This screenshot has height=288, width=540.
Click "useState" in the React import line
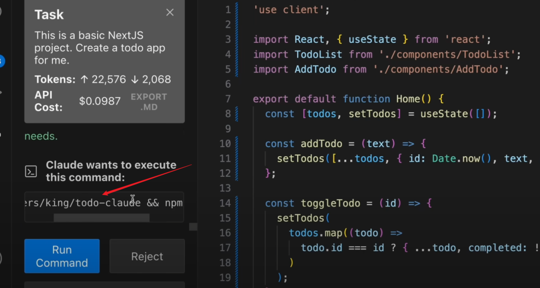(x=372, y=39)
